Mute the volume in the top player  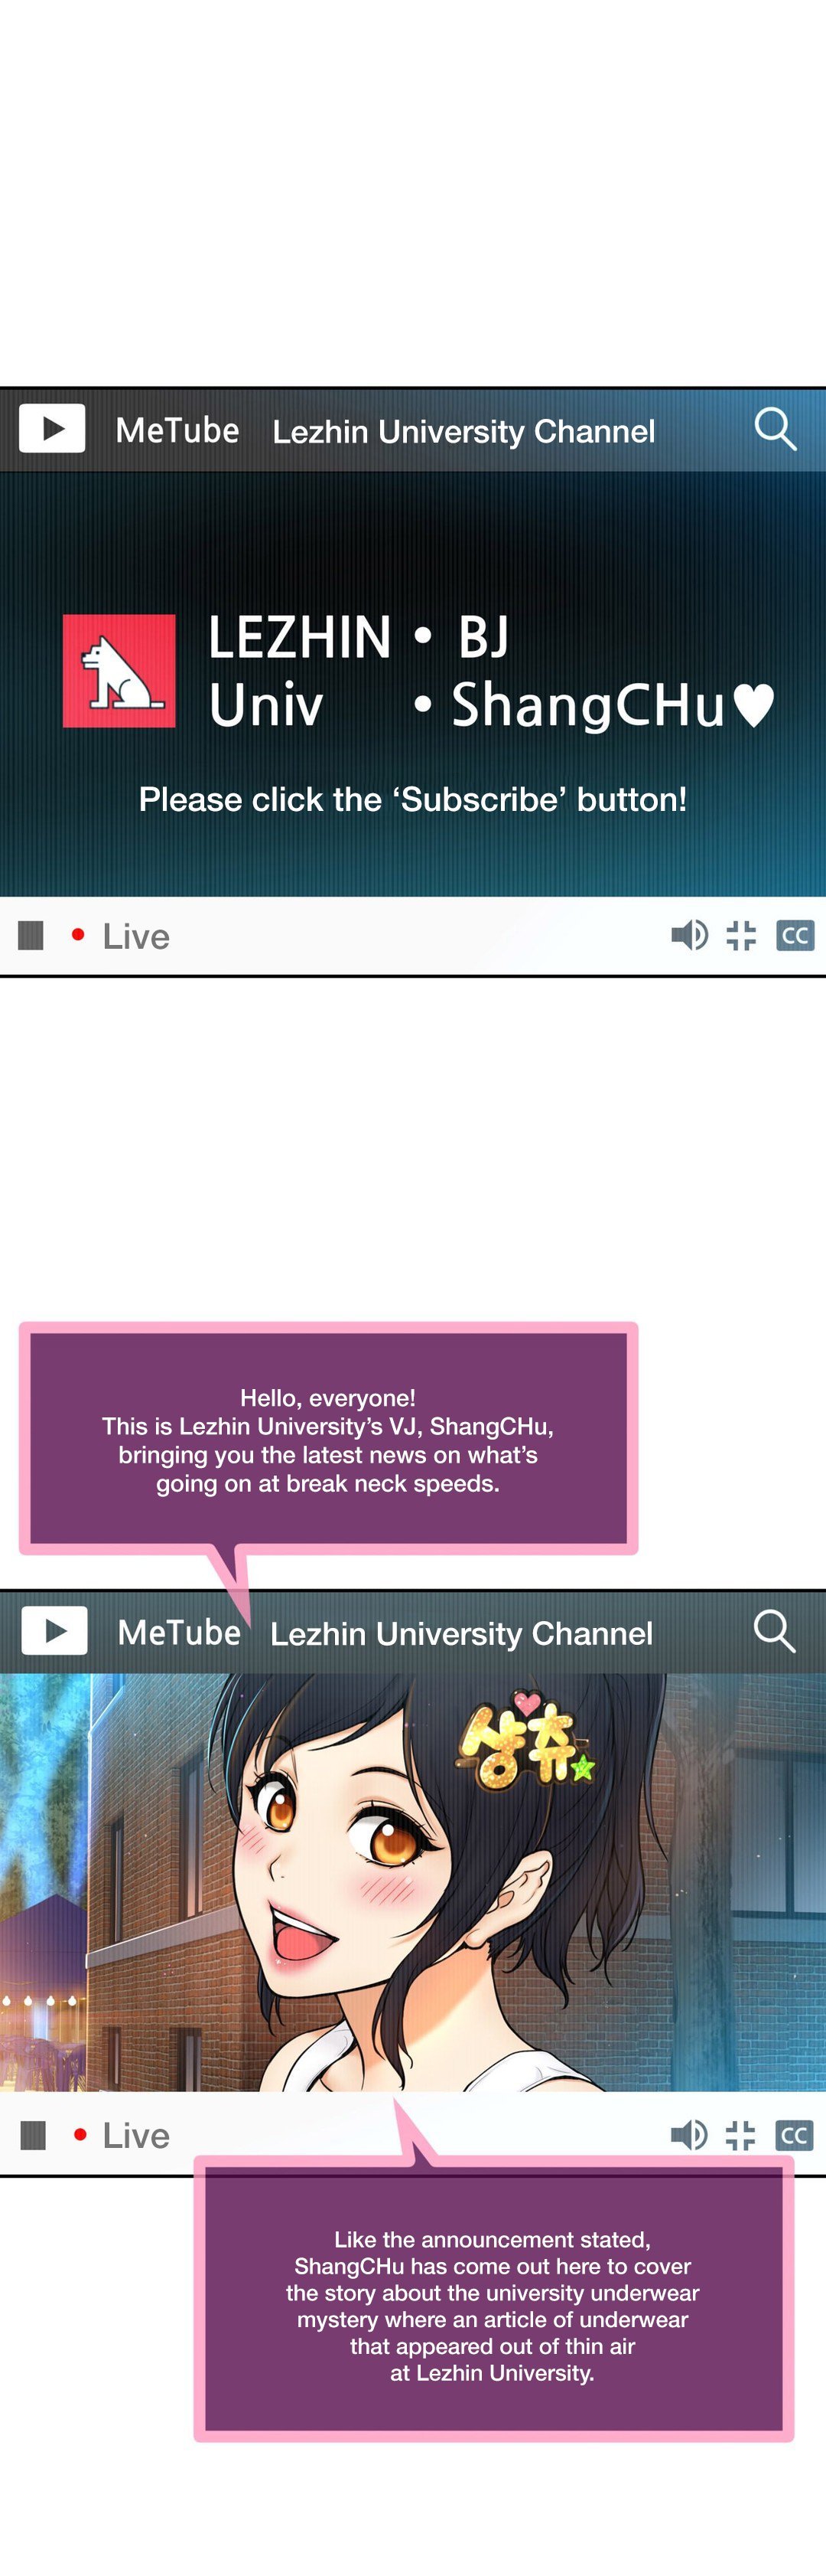689,935
